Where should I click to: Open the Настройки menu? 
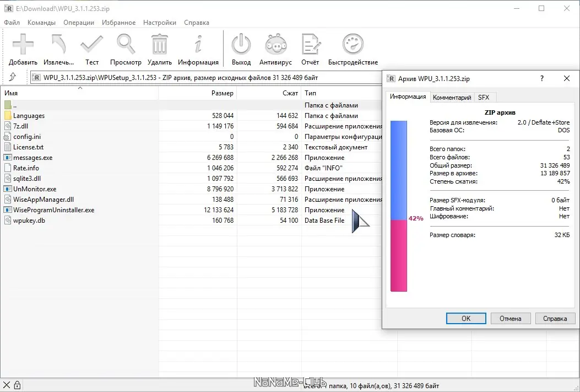159,23
